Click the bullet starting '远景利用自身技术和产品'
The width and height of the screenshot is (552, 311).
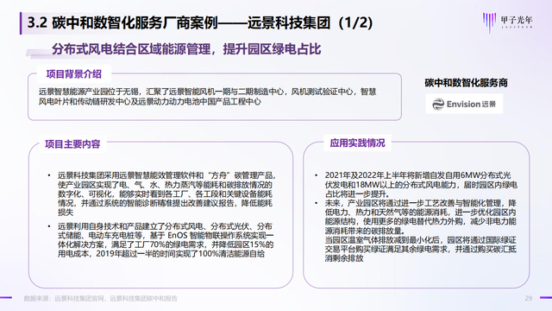point(166,240)
